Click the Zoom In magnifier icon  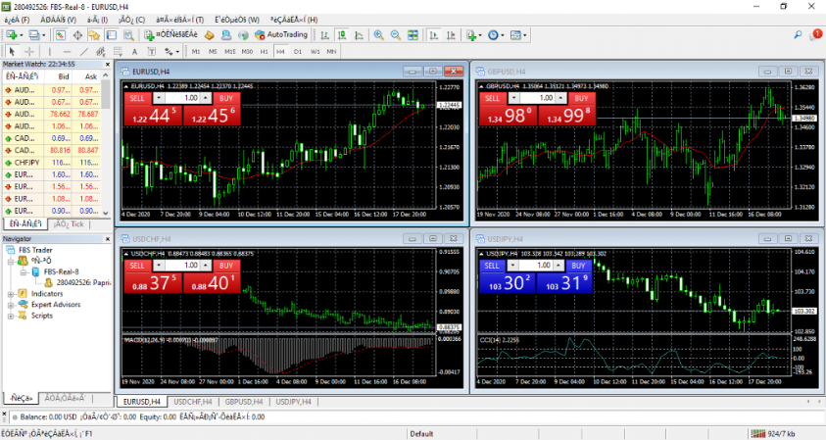pos(378,34)
